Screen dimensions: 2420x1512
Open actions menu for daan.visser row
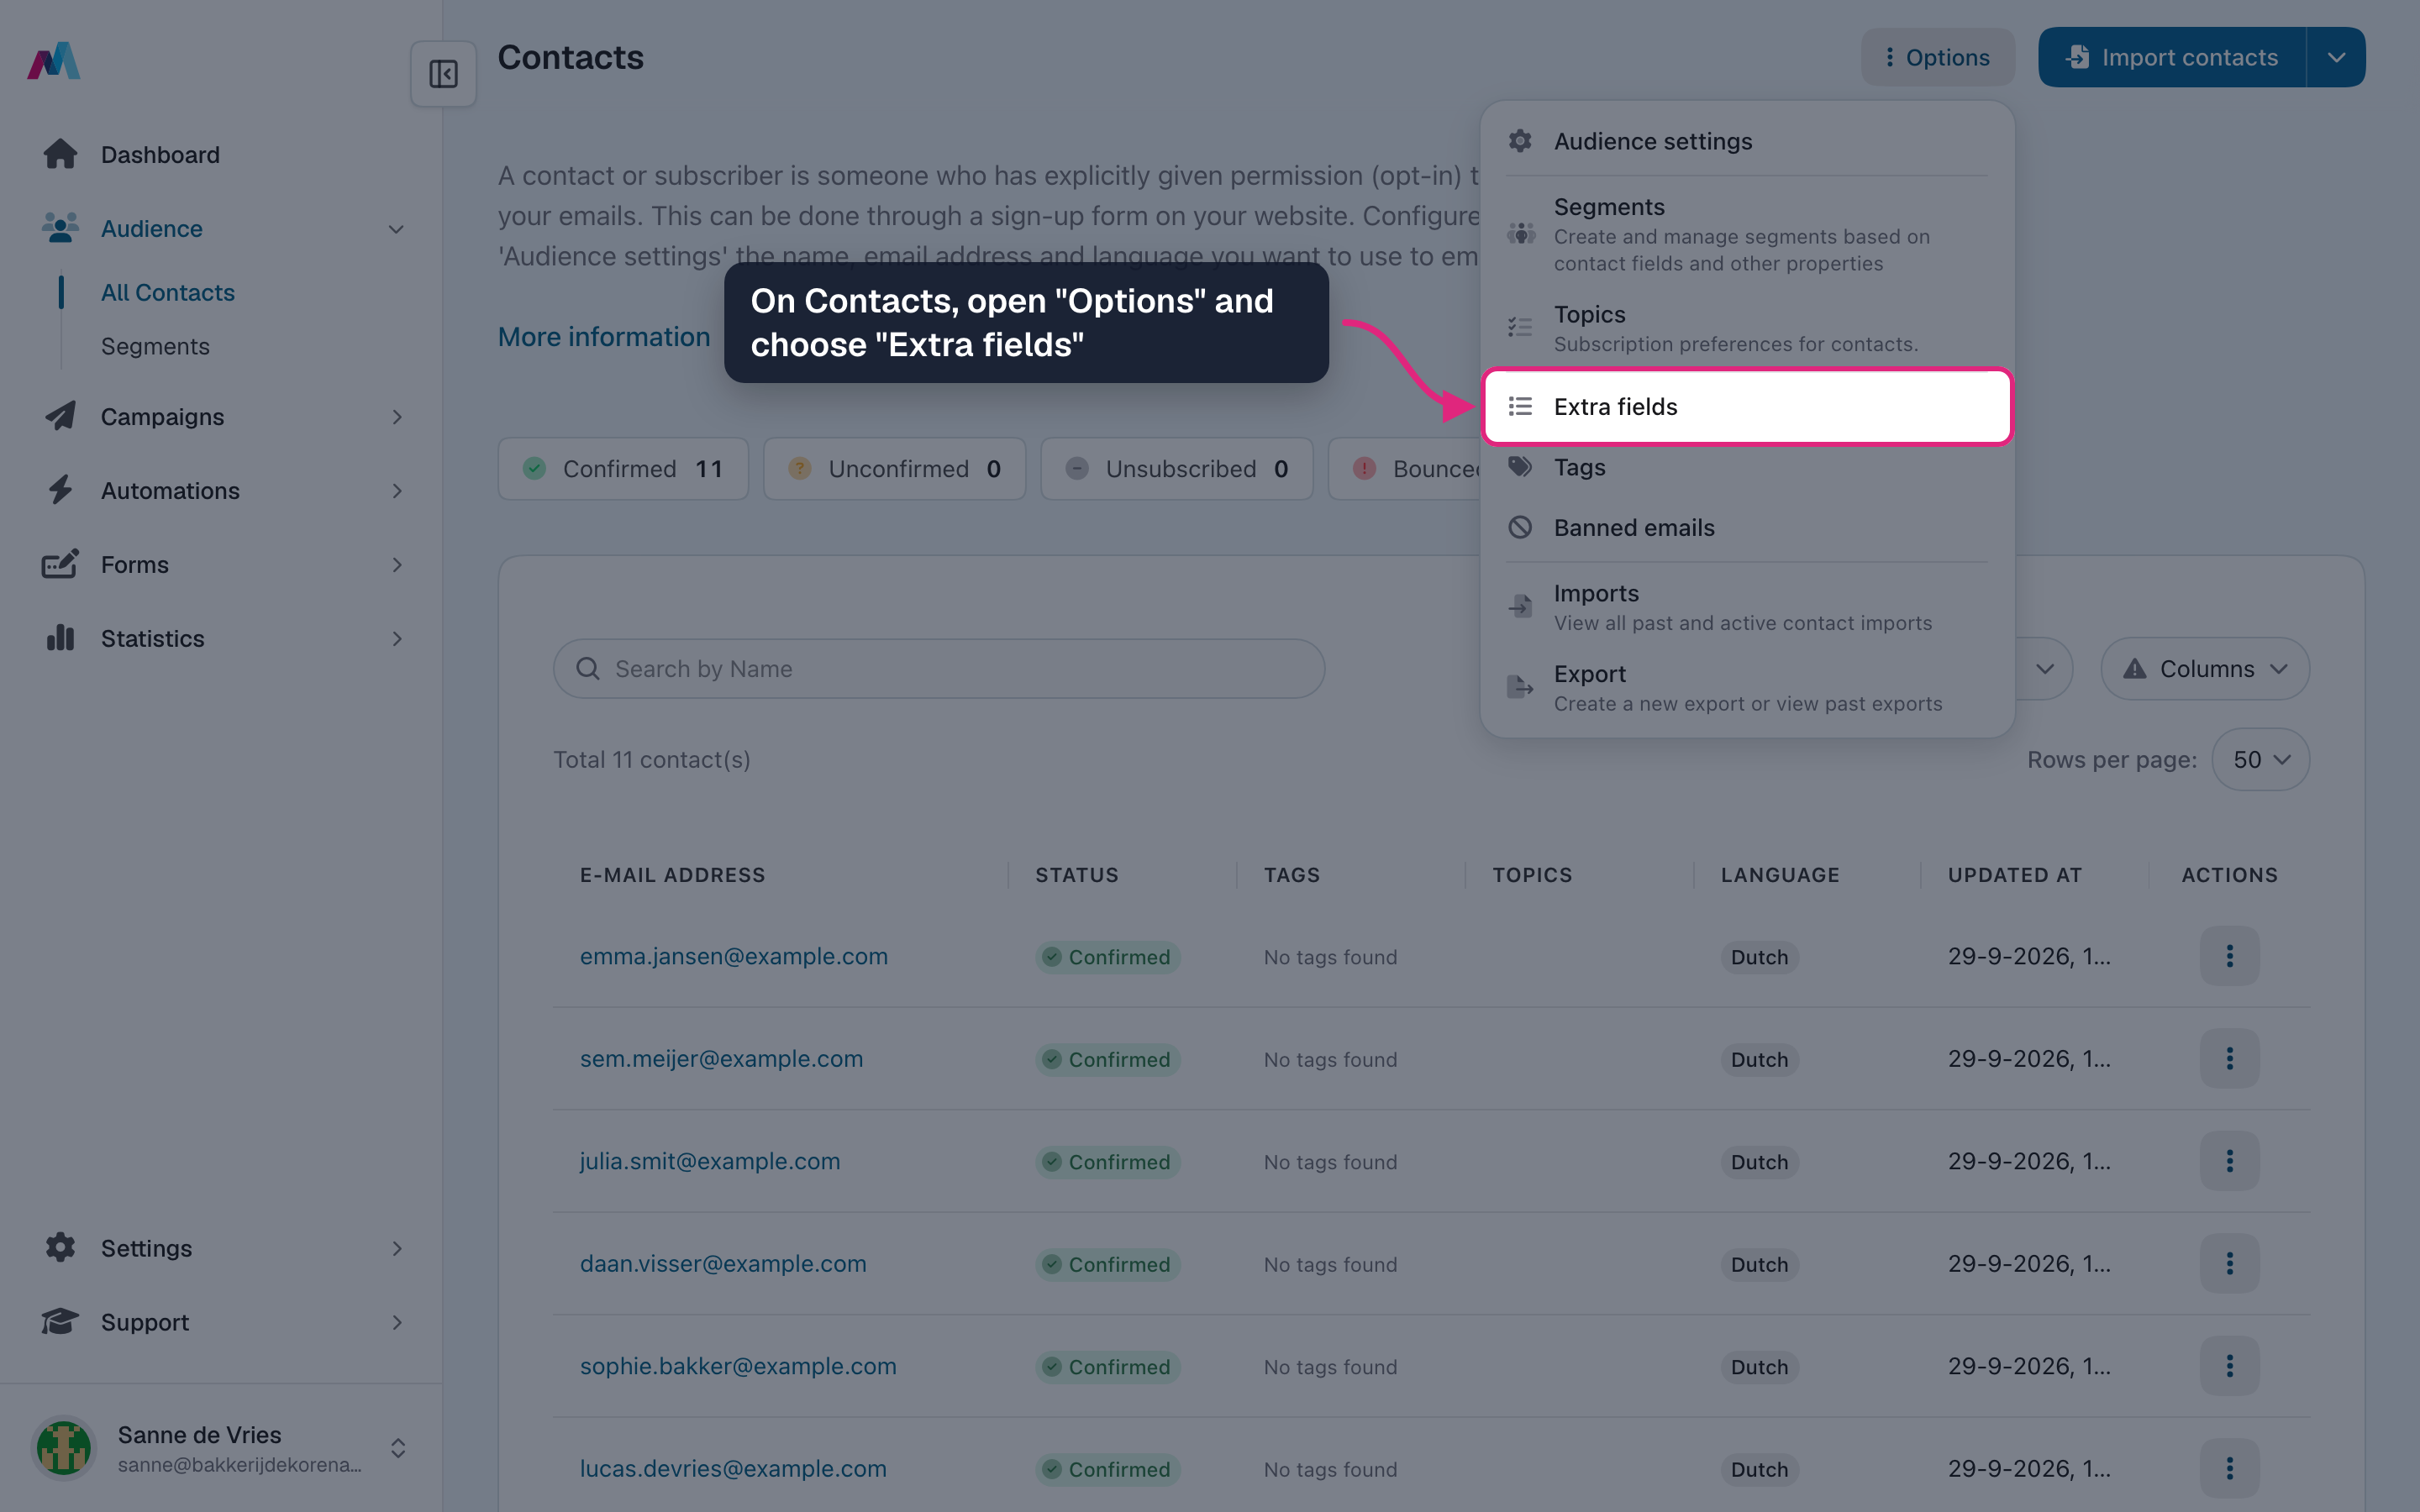pos(2229,1263)
